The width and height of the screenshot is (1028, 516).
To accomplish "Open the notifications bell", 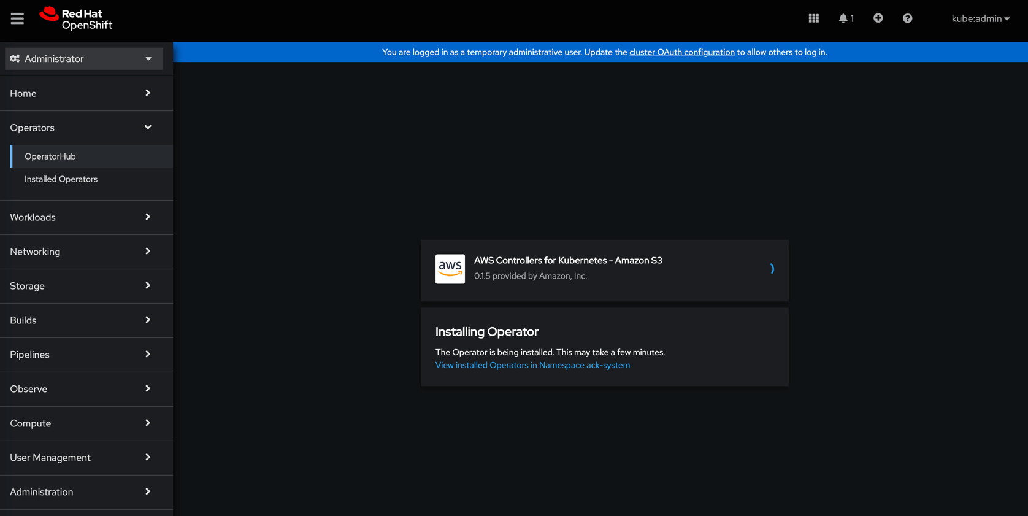I will coord(845,18).
